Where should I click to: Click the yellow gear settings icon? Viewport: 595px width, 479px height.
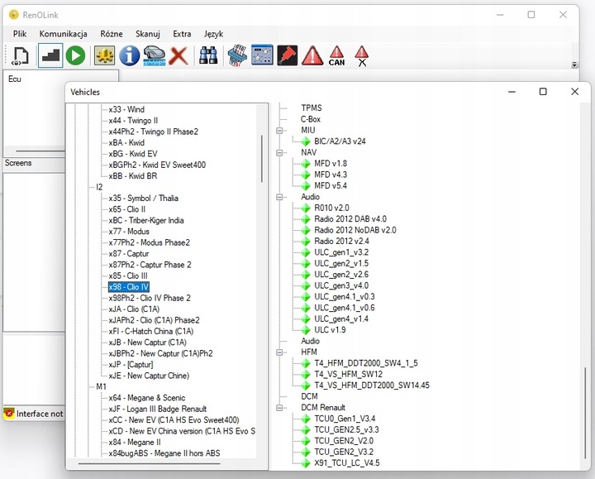(103, 55)
